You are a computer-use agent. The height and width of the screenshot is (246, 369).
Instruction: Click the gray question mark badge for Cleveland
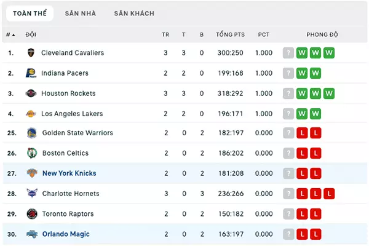(288, 53)
